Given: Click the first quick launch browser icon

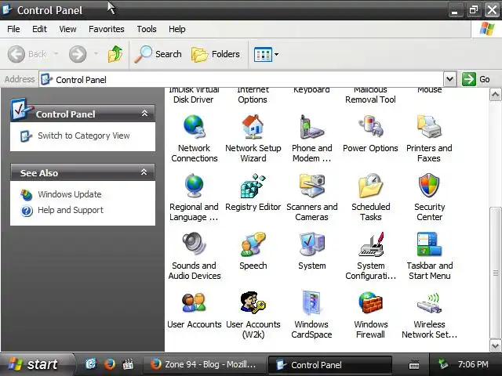Looking at the screenshot, I should [x=91, y=363].
